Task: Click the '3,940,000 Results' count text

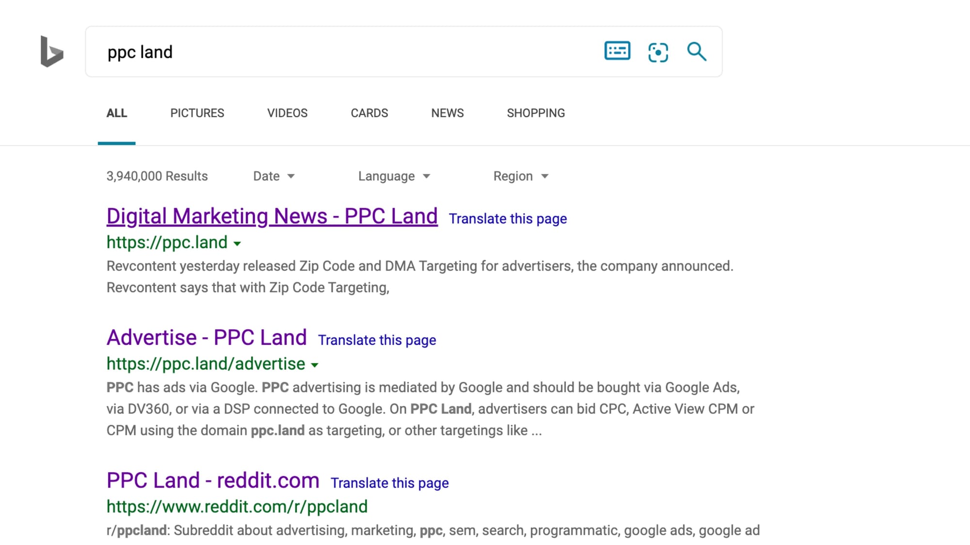Action: point(157,176)
